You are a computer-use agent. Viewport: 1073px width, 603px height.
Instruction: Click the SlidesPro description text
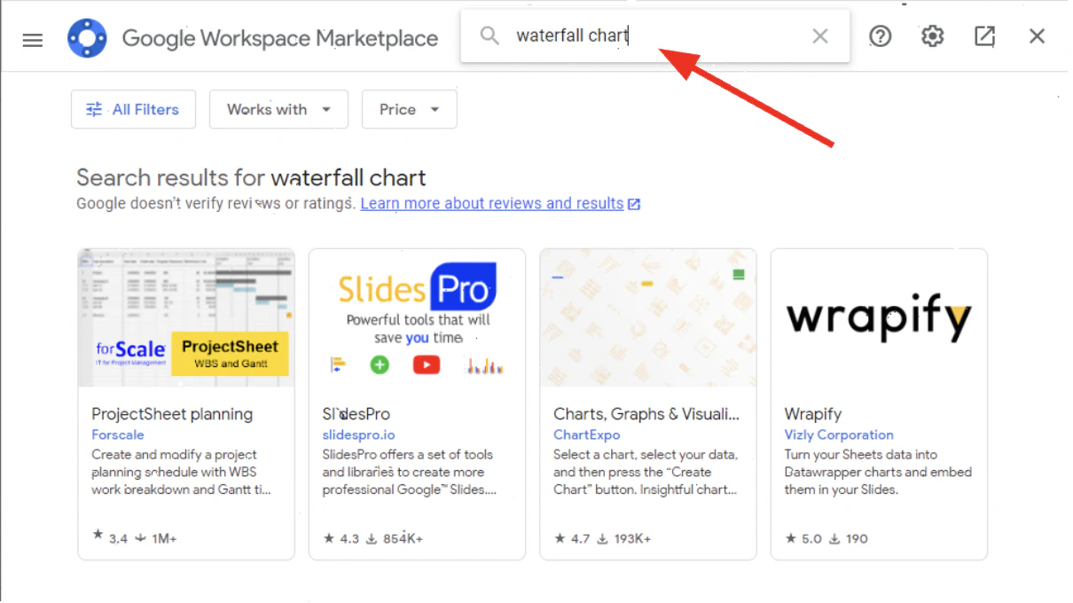click(x=410, y=472)
